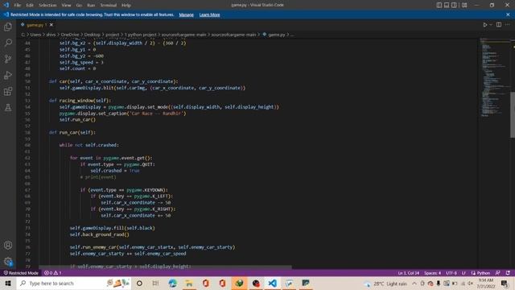This screenshot has width=515, height=290.
Task: Place cursor on 'def run_car(self):' line
Action: click(72, 132)
